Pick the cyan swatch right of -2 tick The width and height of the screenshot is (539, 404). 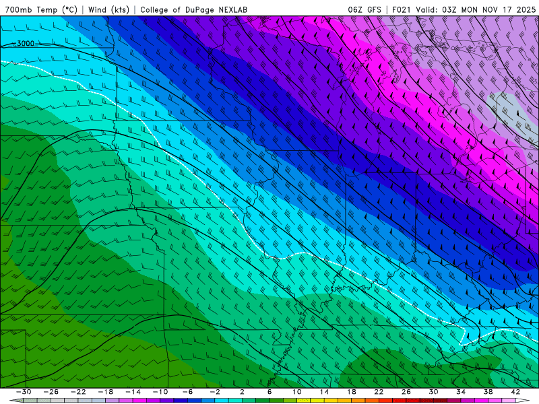[x=222, y=401]
